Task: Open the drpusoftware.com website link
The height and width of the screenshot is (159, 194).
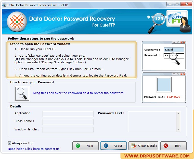Action: tap(157, 156)
